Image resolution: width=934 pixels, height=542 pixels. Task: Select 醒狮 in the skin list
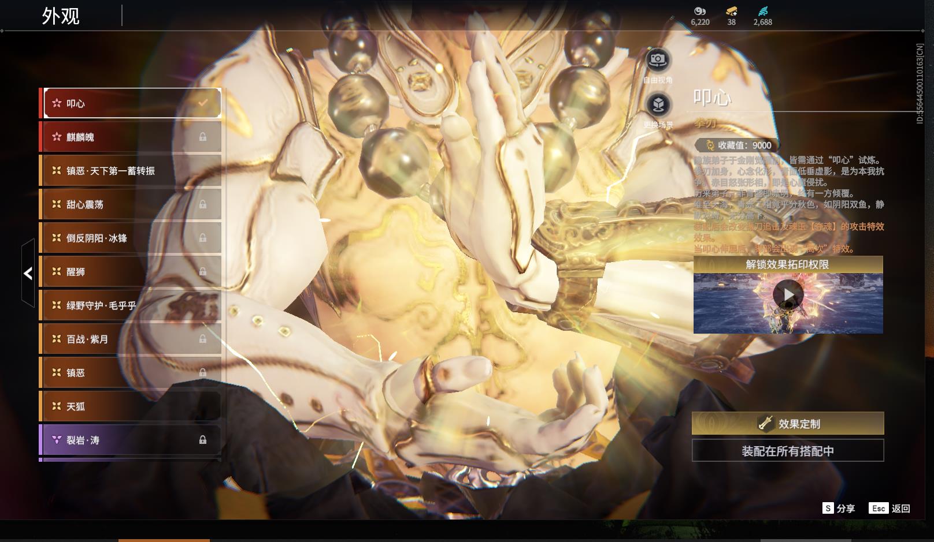pos(131,271)
